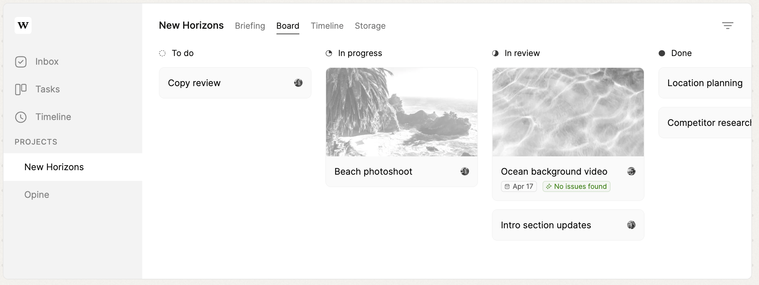Click the Done filled status dot

point(662,53)
